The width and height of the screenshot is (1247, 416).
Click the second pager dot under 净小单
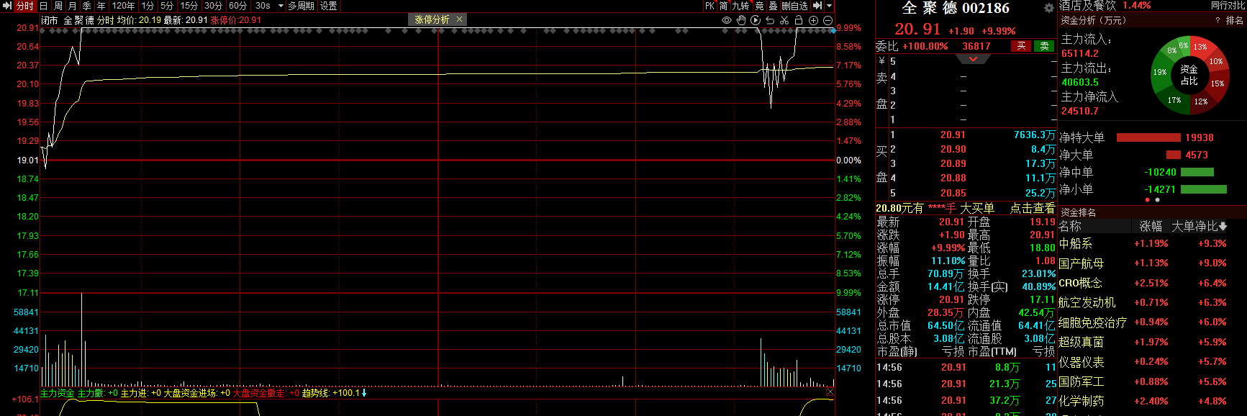pyautogui.click(x=1157, y=199)
